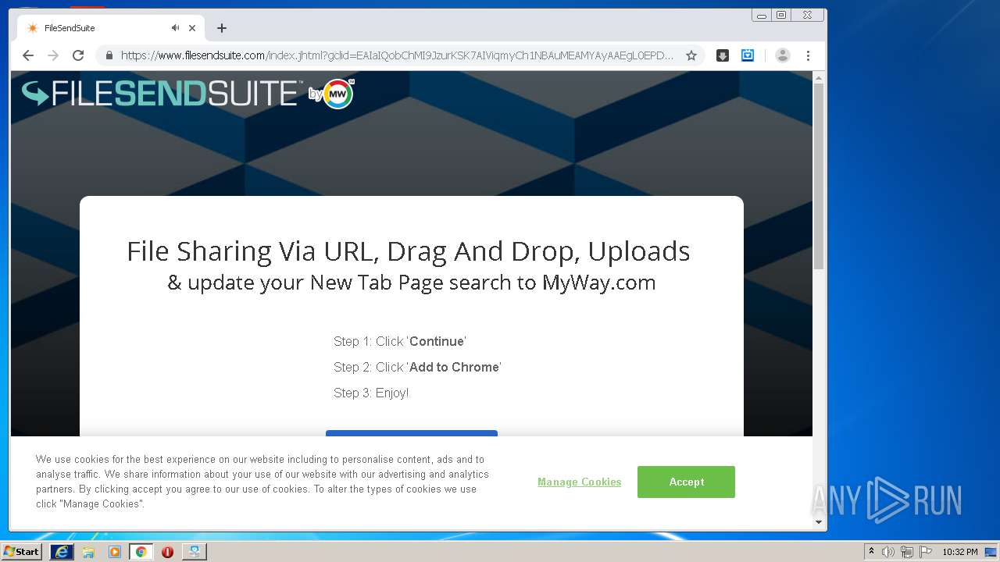Open the Manage Cookies link

pyautogui.click(x=579, y=482)
